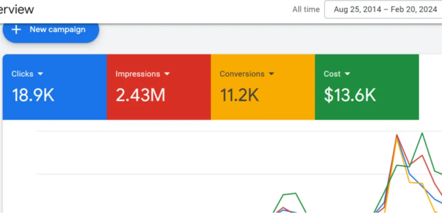Open the Cost metric dropdown arrow
This screenshot has width=442, height=213.
coord(347,74)
